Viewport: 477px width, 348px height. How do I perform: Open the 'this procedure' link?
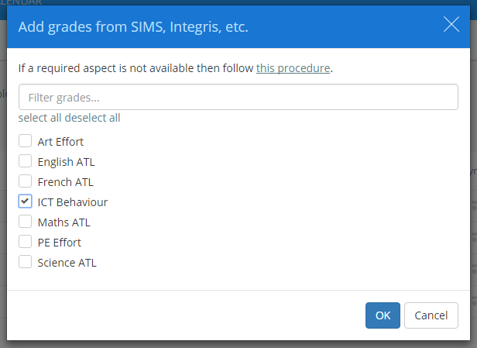click(x=293, y=68)
